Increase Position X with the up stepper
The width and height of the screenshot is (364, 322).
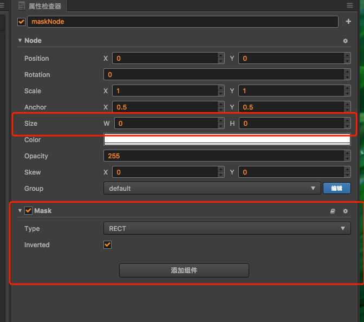pos(221,55)
